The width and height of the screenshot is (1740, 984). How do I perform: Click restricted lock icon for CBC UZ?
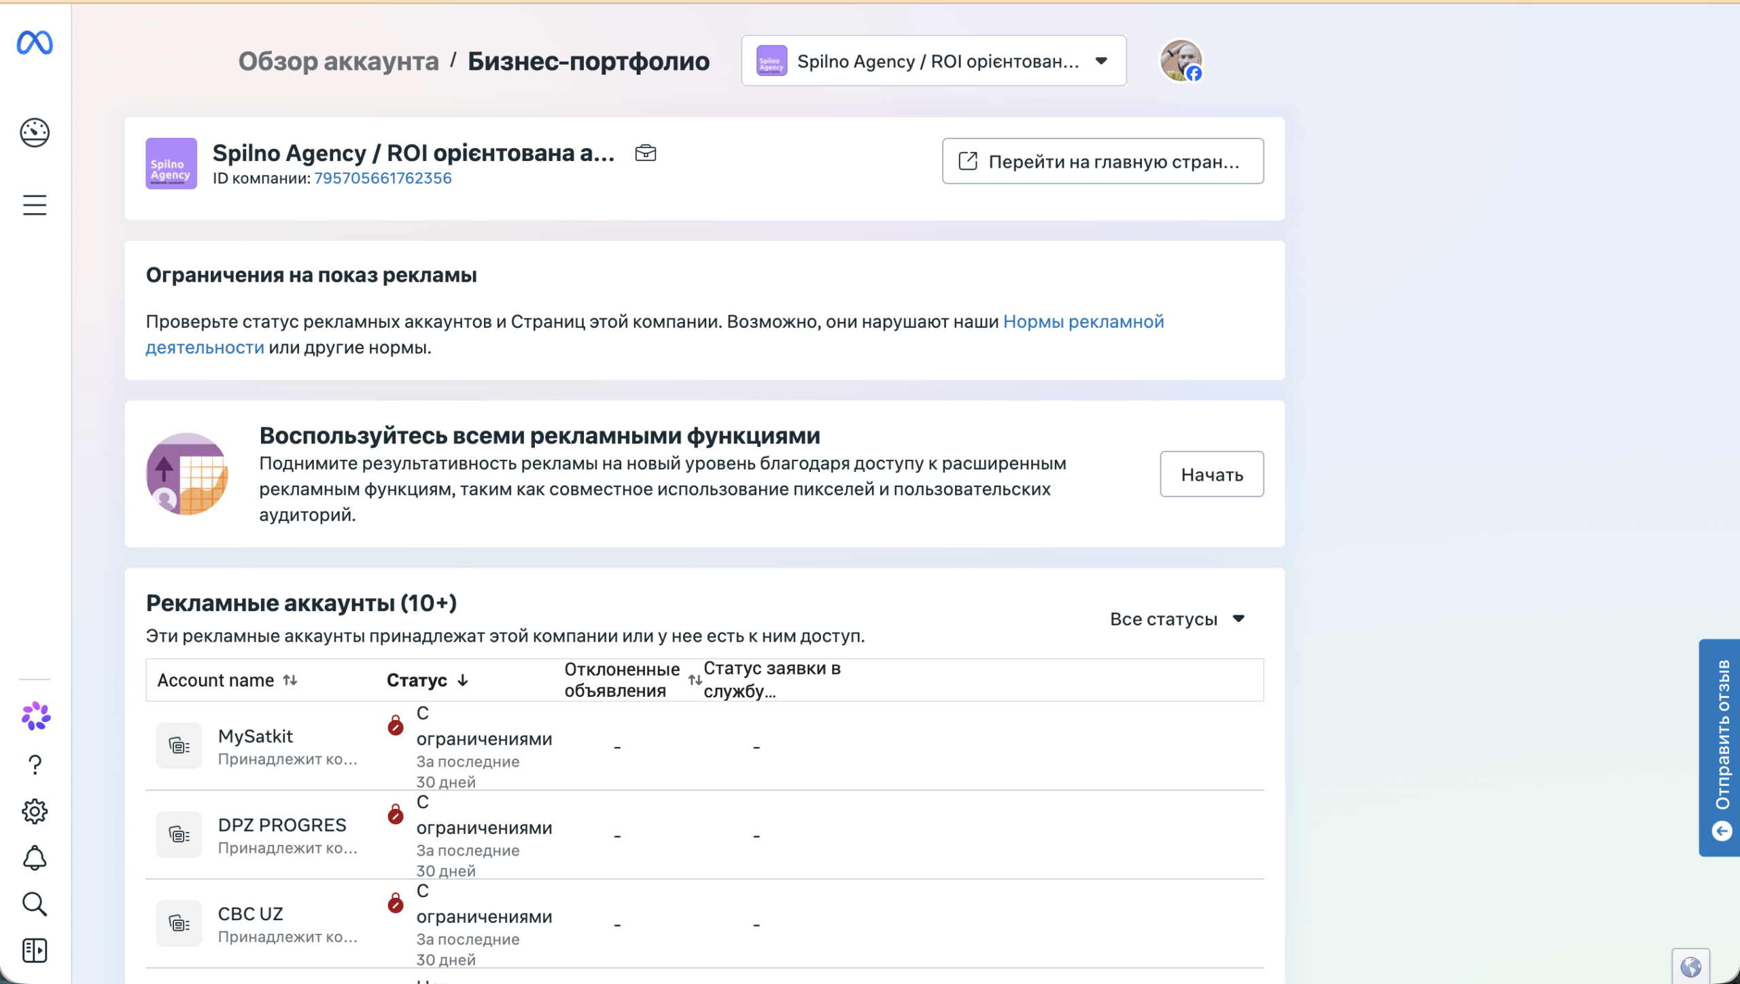[x=396, y=903]
